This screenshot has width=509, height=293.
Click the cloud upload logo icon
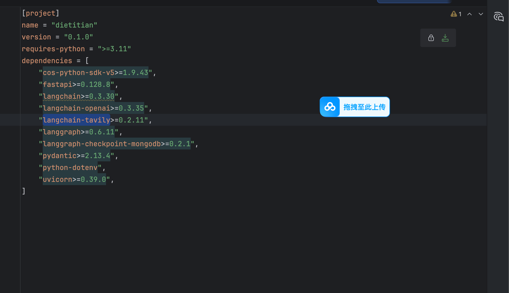coord(330,107)
